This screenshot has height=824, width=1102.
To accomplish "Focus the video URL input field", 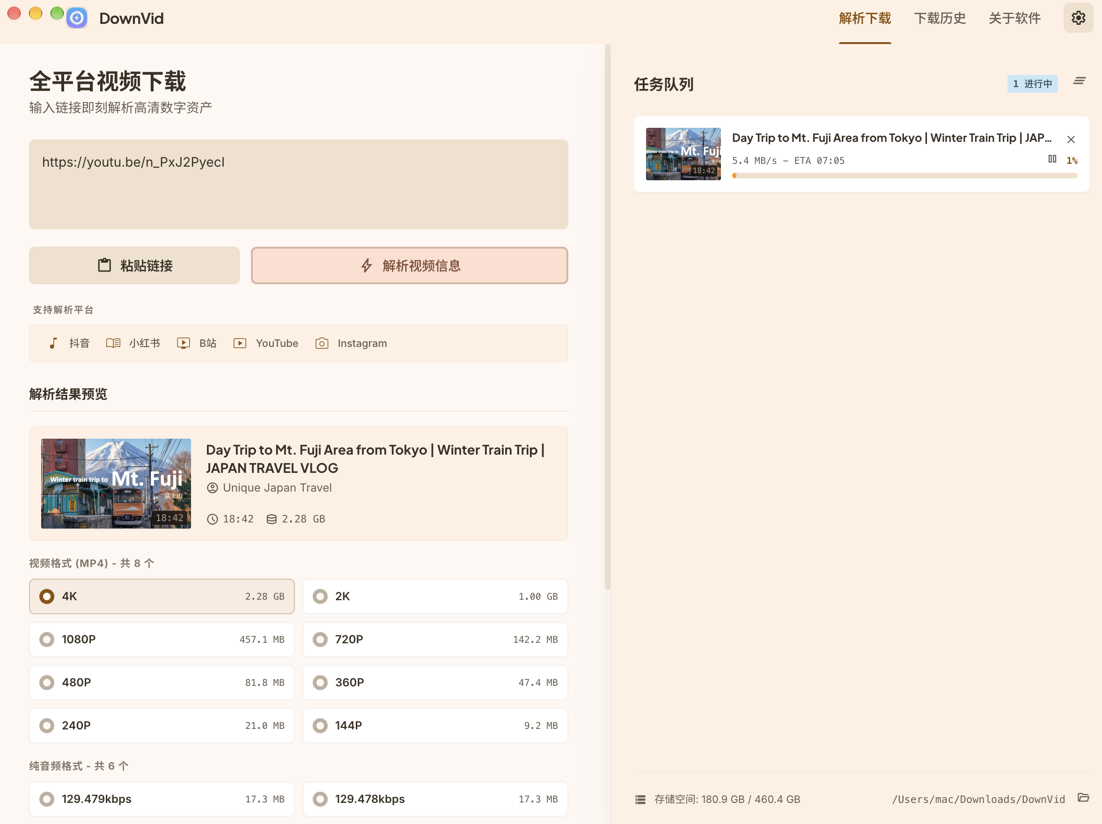I will pyautogui.click(x=298, y=184).
